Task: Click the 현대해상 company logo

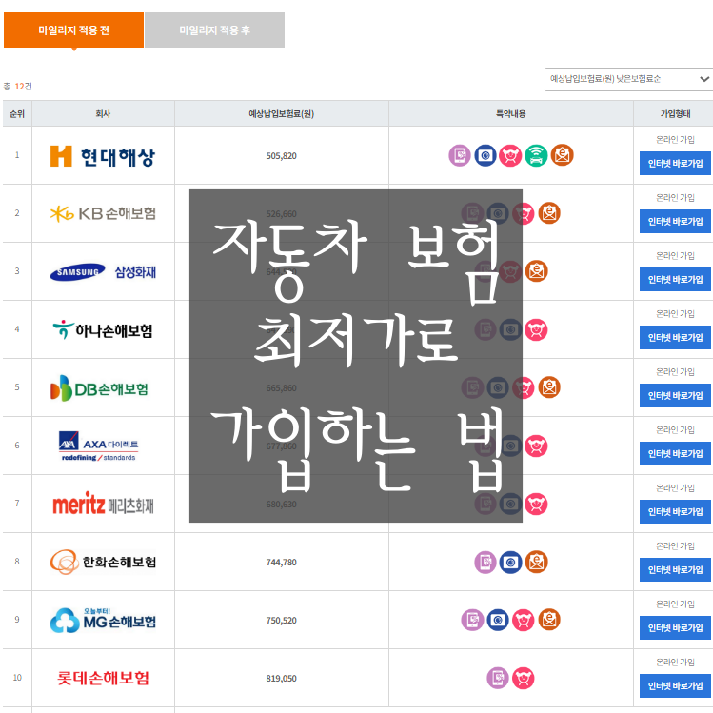Action: point(103,156)
